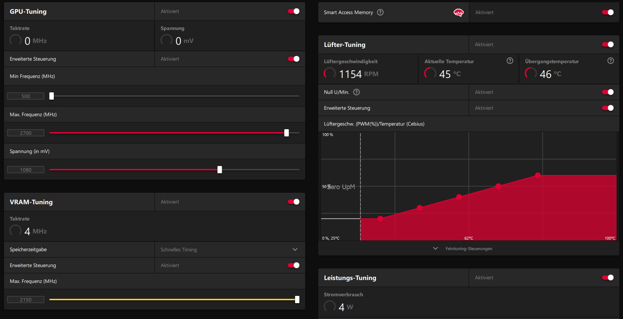Screen dimensions: 623x319
Task: Select the fourth fan curve point
Action: coord(498,186)
